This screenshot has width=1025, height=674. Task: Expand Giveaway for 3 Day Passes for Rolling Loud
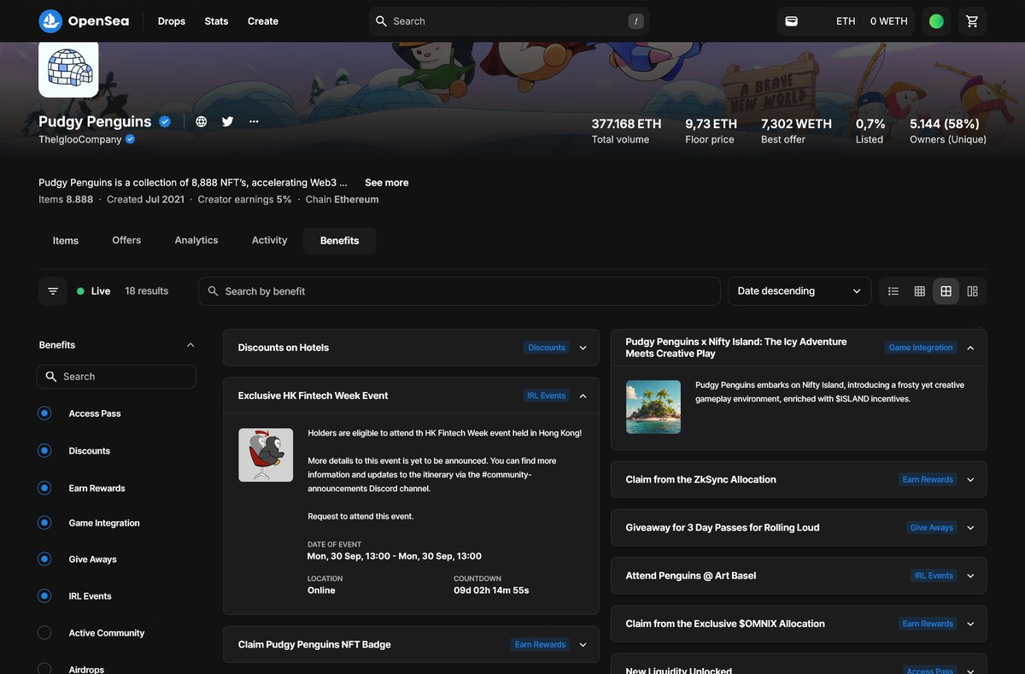pos(970,528)
